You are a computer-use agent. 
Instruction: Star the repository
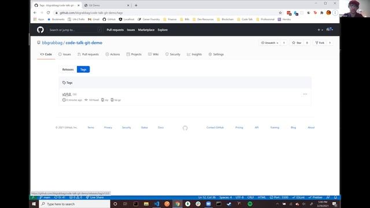(x=297, y=43)
